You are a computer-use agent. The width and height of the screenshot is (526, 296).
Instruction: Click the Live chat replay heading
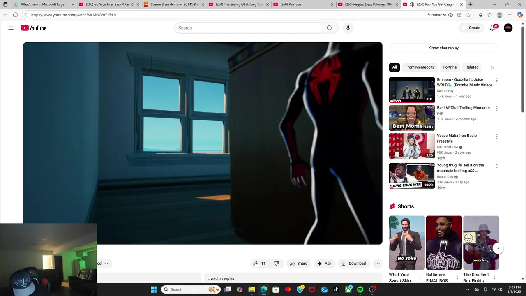tap(221, 278)
